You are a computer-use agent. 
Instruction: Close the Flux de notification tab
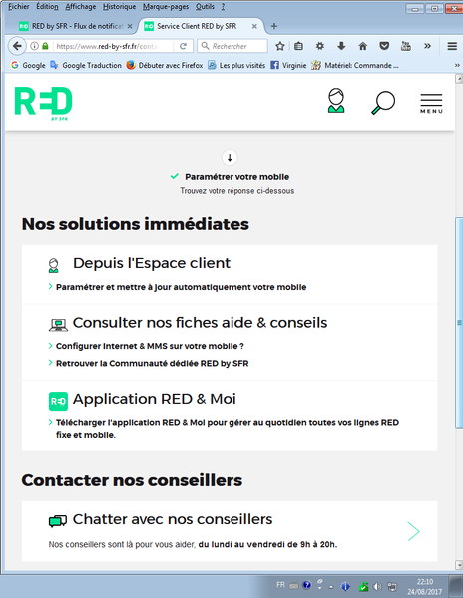(130, 26)
